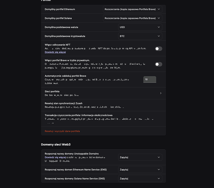The height and width of the screenshot is (188, 214).
Task: Click Resetuj i wyczyść dane portfela
Action: coord(62,131)
